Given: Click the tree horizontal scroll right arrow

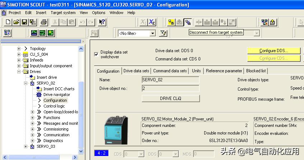Looking at the screenshot, I should click(75, 157).
